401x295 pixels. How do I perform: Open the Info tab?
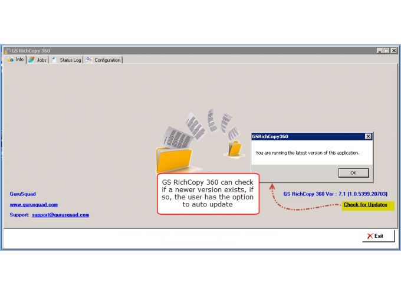tap(15, 60)
